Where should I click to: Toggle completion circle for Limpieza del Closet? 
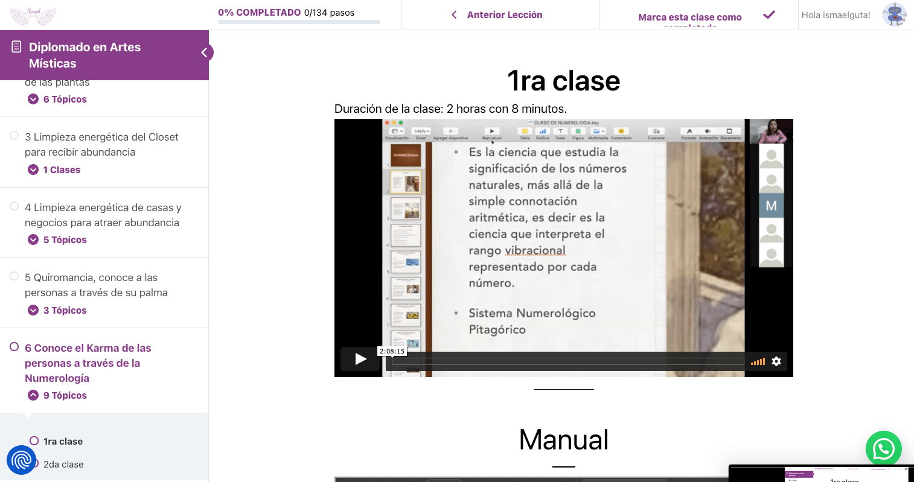[x=14, y=136]
